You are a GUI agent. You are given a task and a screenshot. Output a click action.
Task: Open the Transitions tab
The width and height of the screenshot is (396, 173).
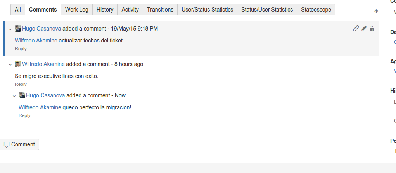click(160, 10)
